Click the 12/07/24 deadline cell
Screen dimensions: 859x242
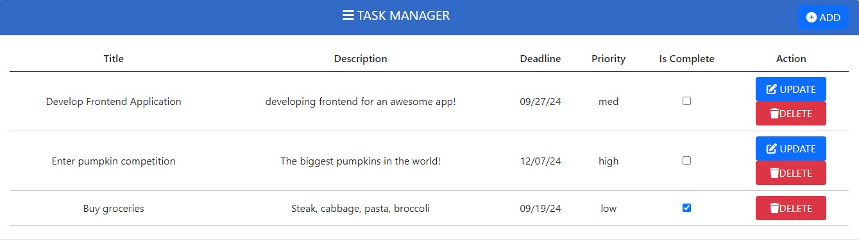540,161
